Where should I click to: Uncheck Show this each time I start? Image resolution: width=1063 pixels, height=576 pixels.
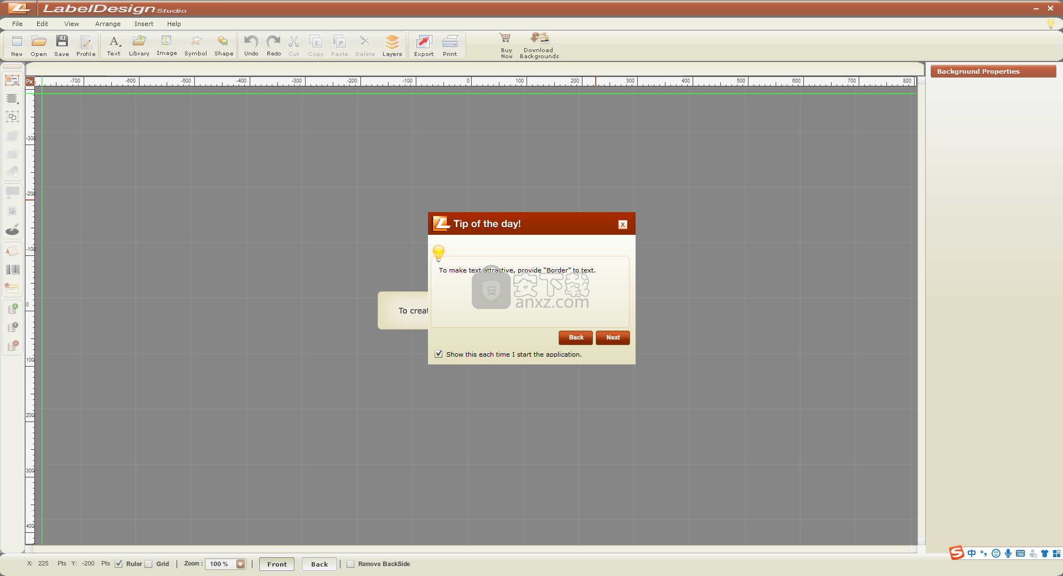(x=438, y=354)
